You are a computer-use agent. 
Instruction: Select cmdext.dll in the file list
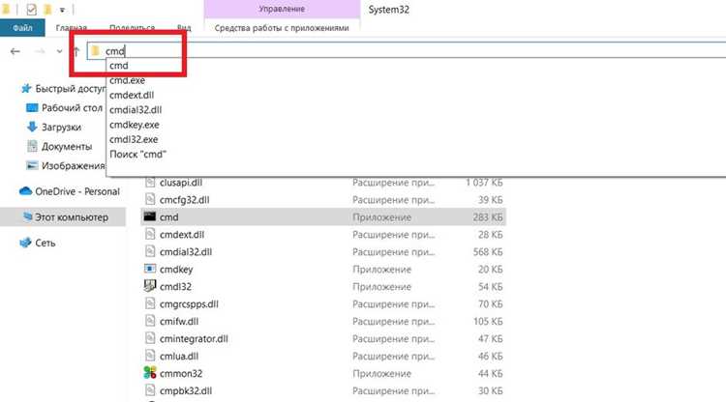(x=182, y=235)
